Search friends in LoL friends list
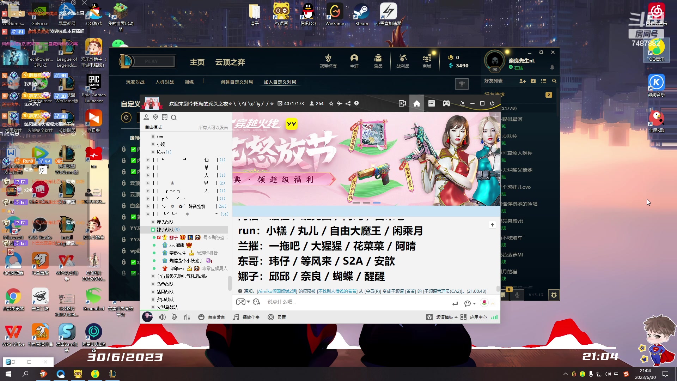The height and width of the screenshot is (381, 677). point(554,81)
